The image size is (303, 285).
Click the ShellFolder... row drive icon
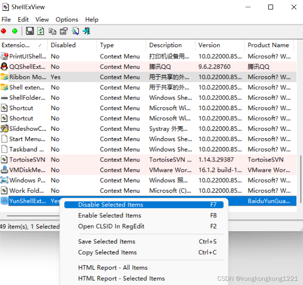4,98
